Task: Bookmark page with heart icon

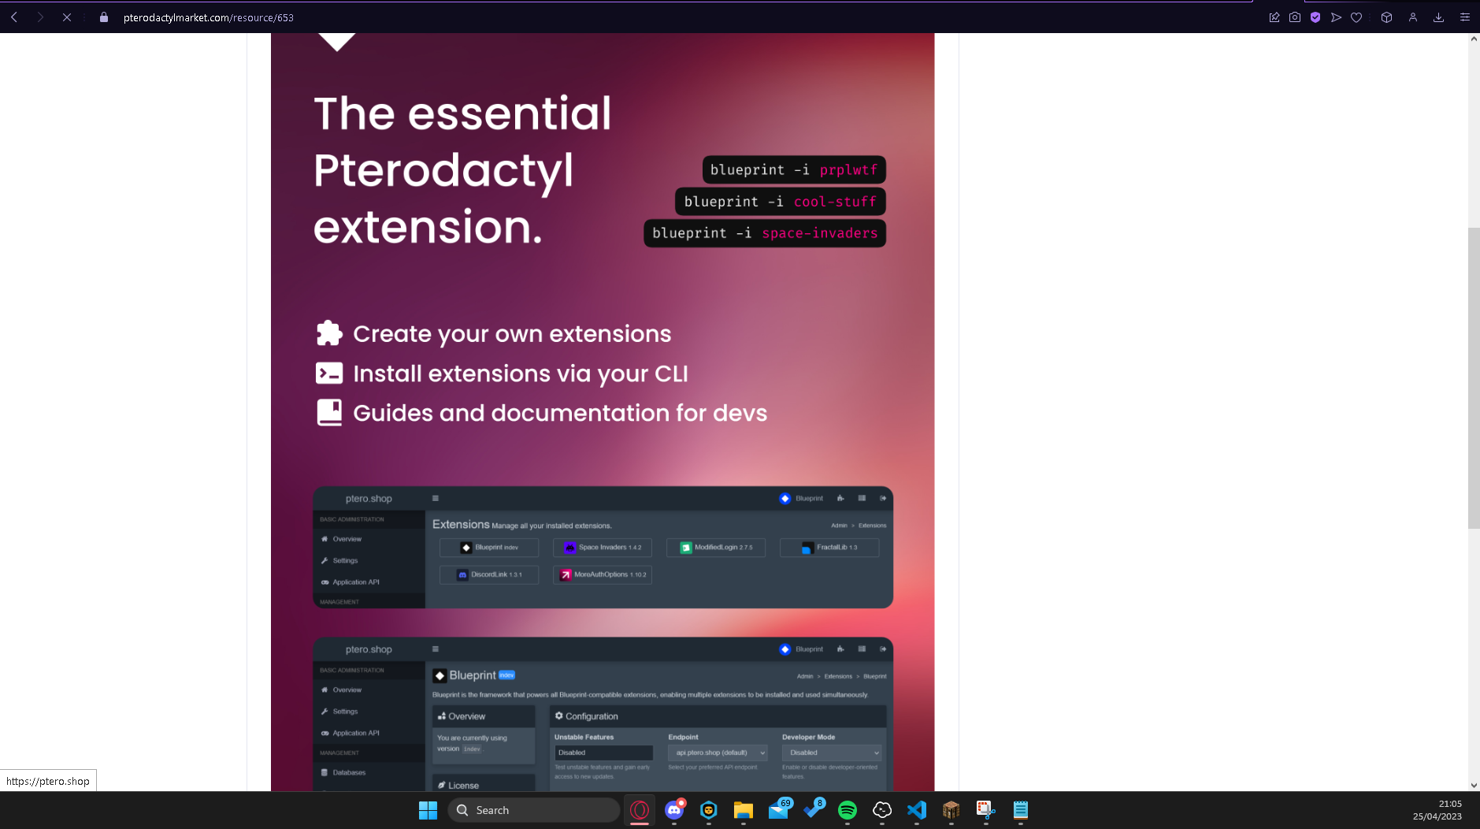Action: pyautogui.click(x=1356, y=17)
